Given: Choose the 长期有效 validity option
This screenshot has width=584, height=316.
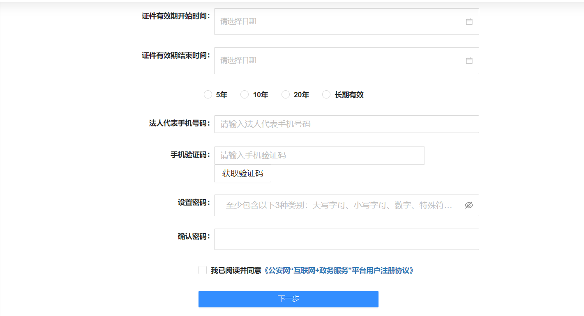Looking at the screenshot, I should point(326,94).
